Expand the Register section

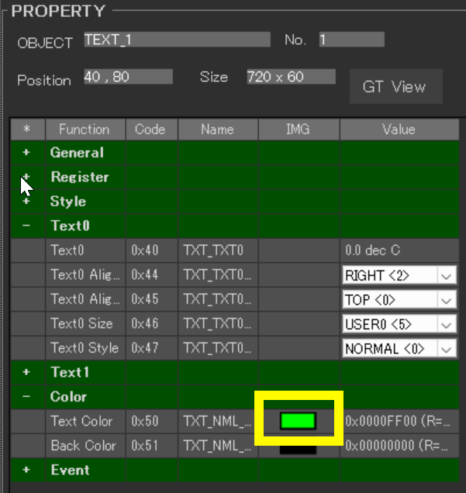click(27, 177)
